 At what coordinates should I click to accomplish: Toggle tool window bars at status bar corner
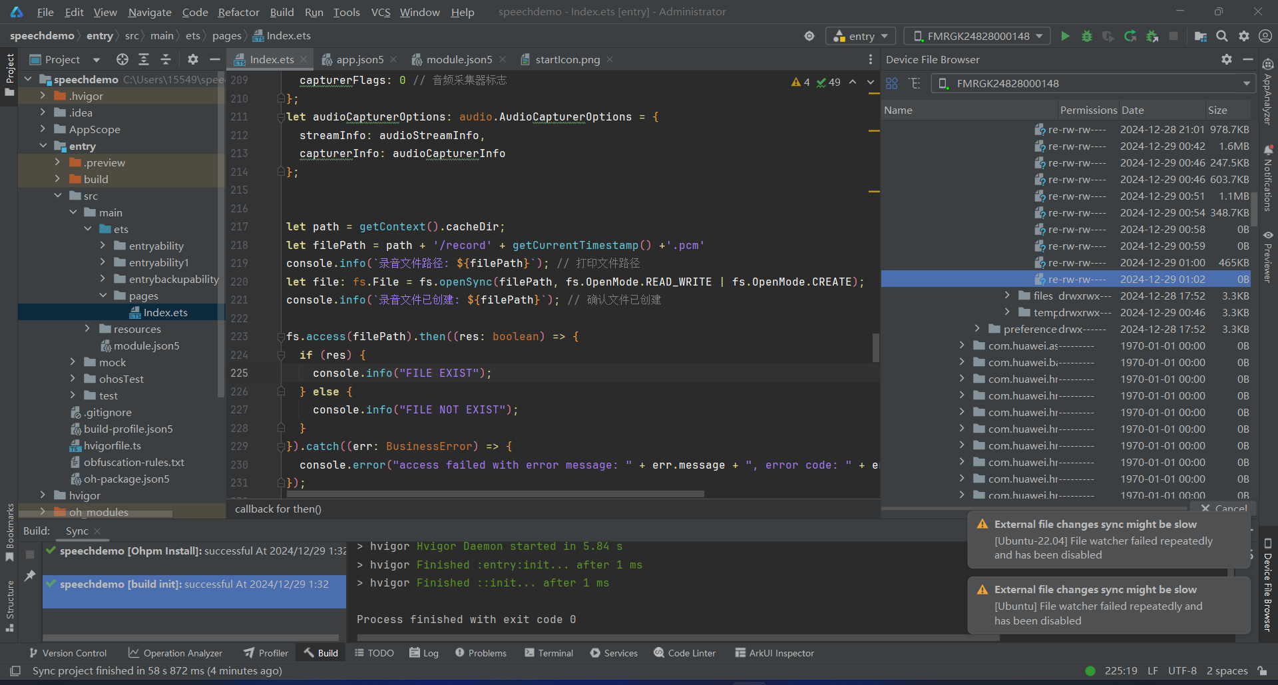click(15, 670)
